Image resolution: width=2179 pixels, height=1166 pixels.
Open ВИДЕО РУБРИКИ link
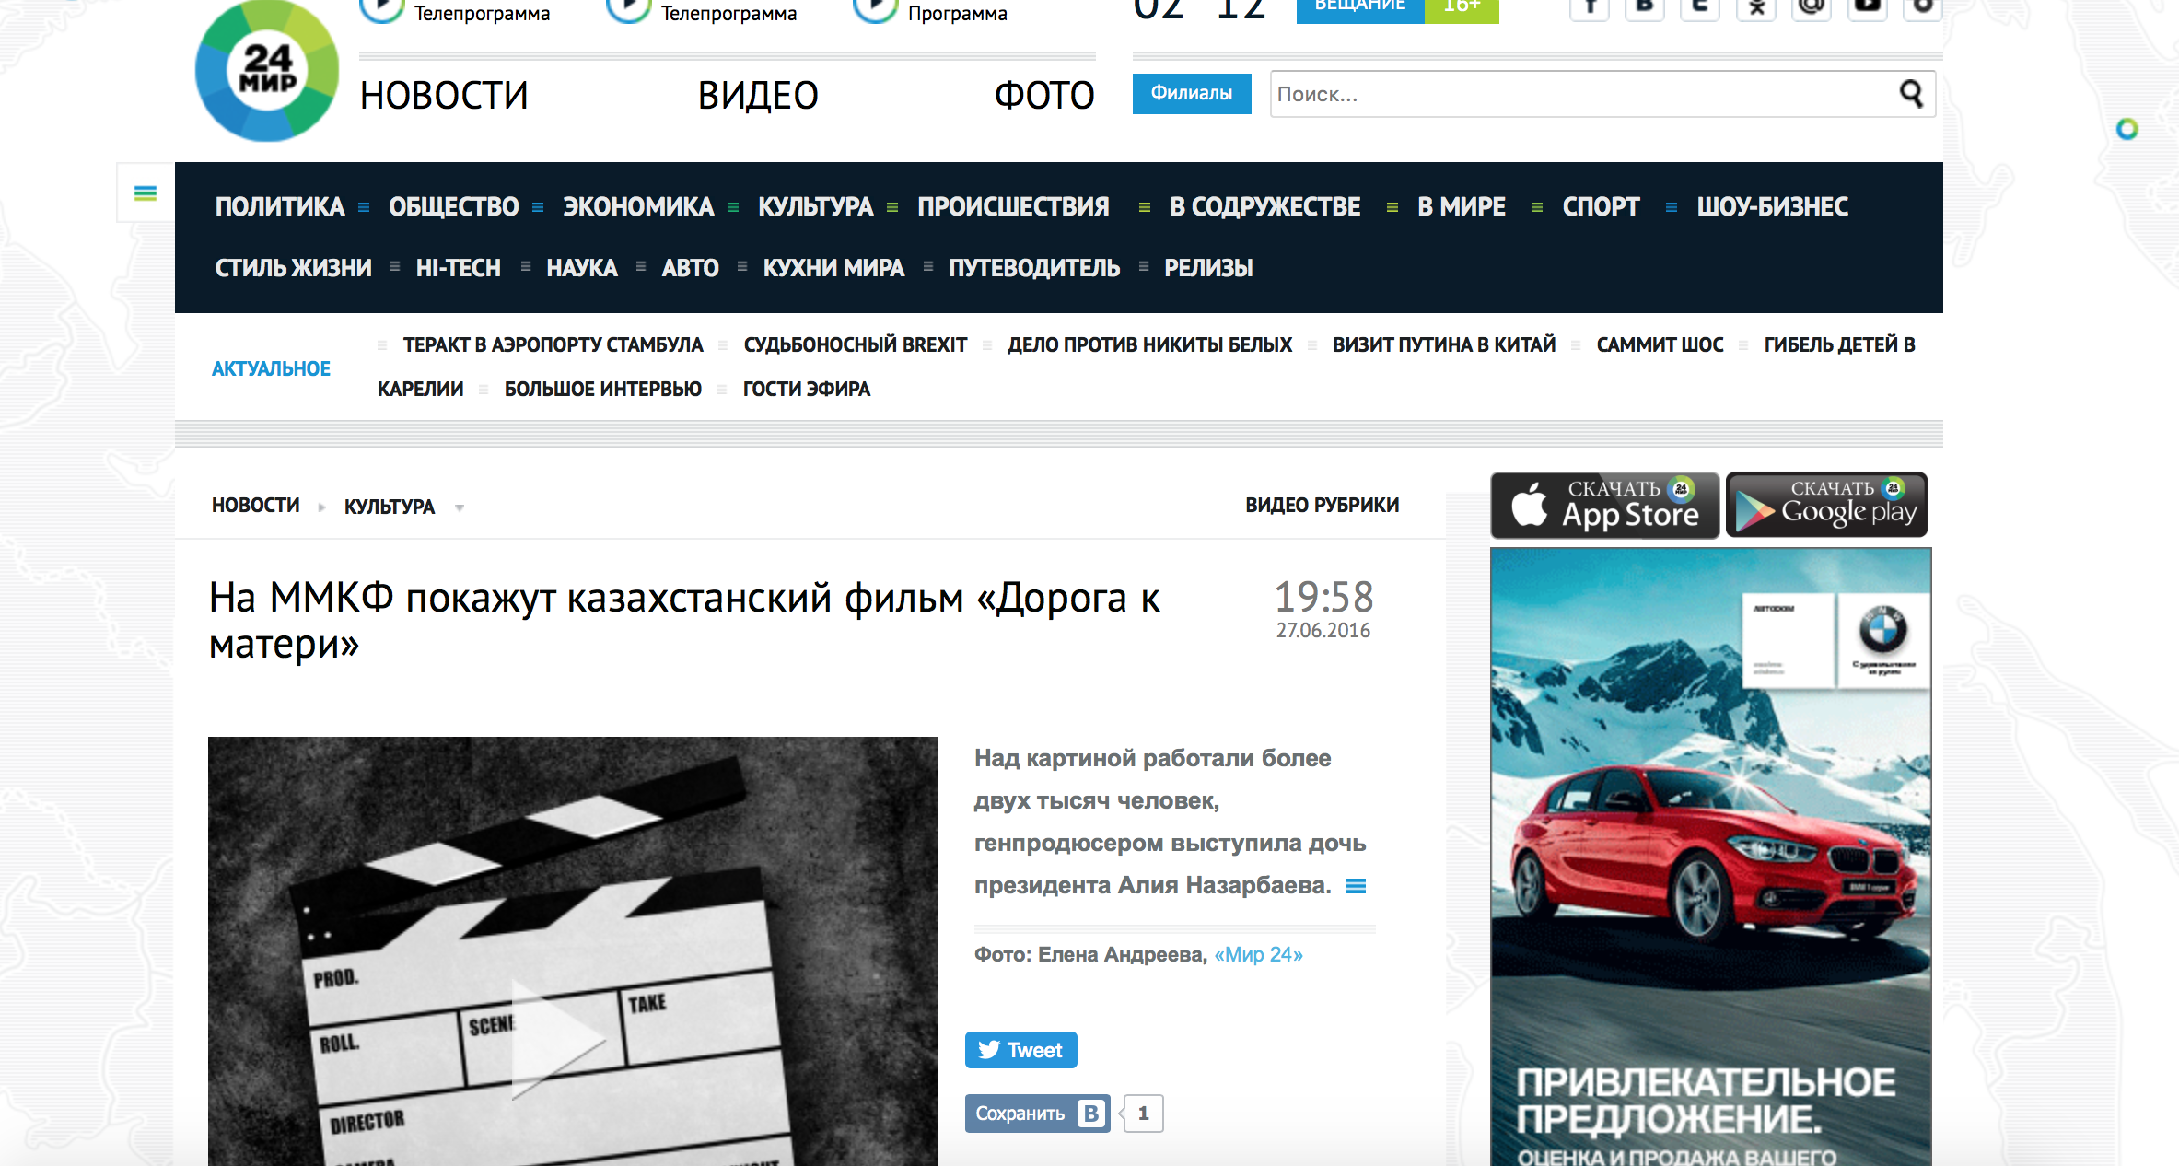coord(1323,505)
